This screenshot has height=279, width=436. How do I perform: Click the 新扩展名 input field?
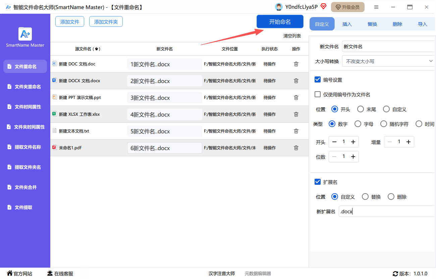(386, 212)
